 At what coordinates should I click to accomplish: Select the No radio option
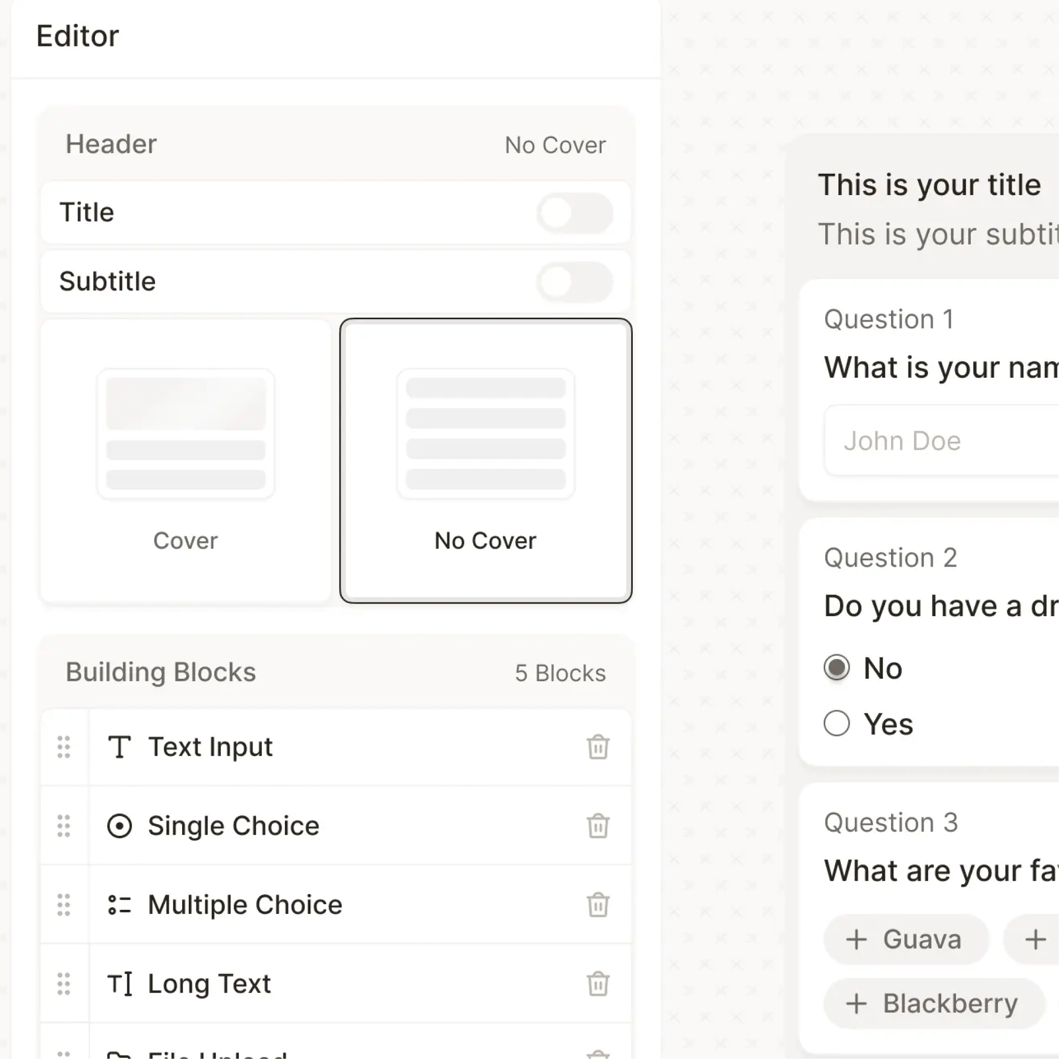click(x=836, y=668)
